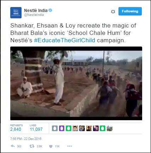Click the blue verified badge
The width and height of the screenshot is (151, 153).
tap(50, 10)
